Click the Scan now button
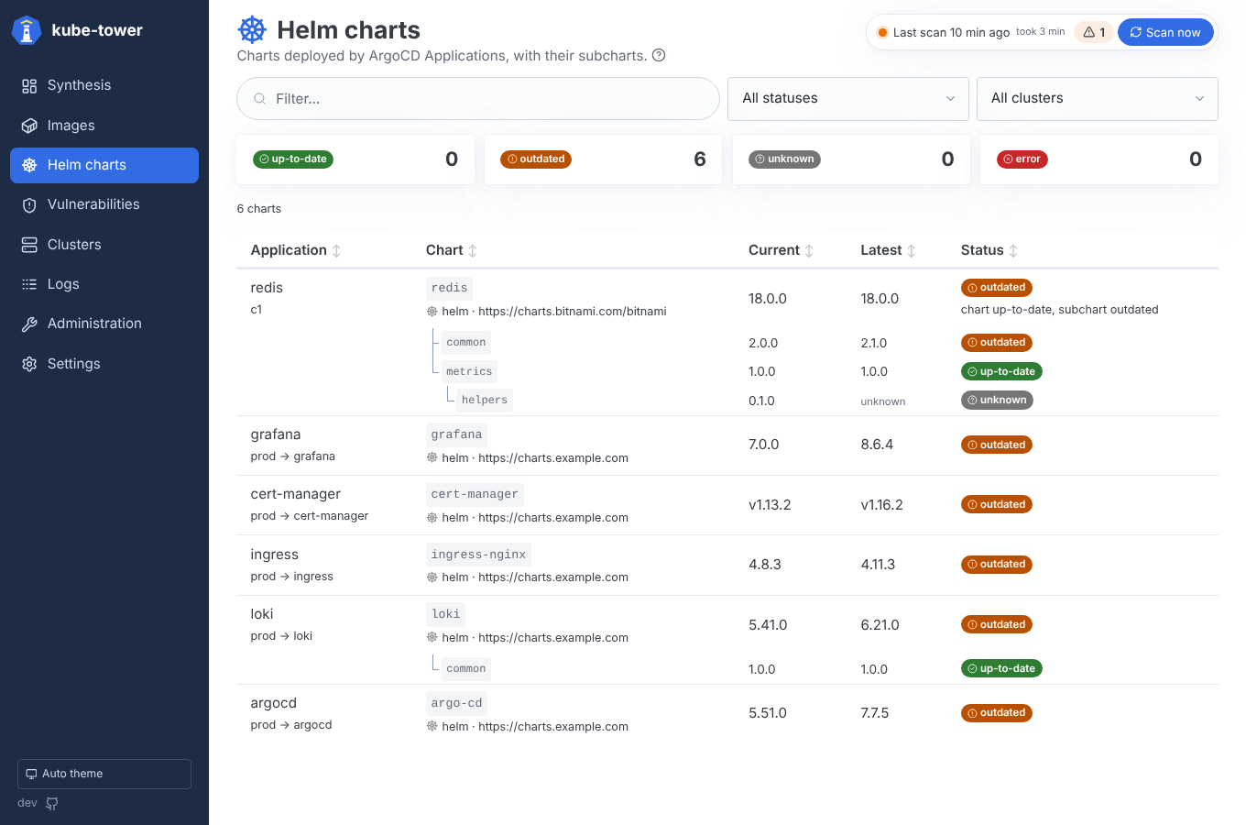This screenshot has height=825, width=1246. coord(1165,32)
